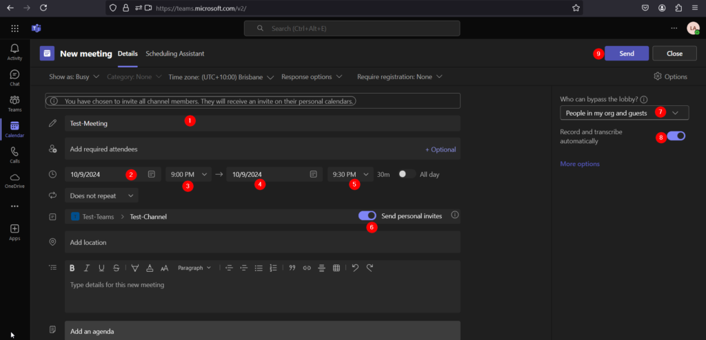Image resolution: width=706 pixels, height=340 pixels.
Task: Open the Time zone Brisbane dropdown
Action: pyautogui.click(x=221, y=77)
